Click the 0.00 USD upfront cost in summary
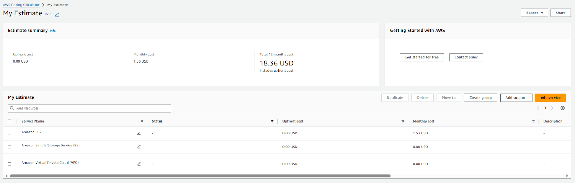The image size is (575, 183). (x=20, y=61)
